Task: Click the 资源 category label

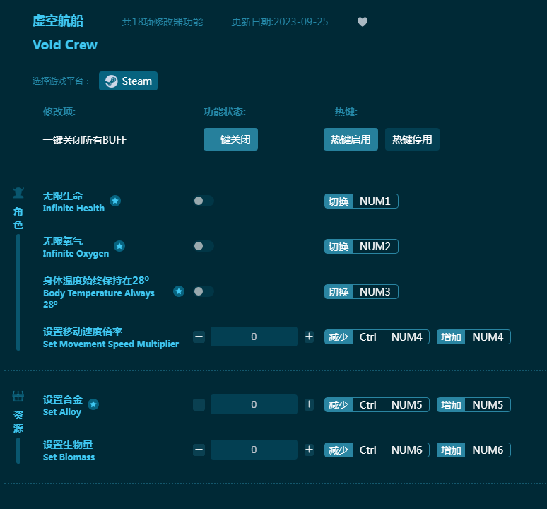Action: (x=18, y=421)
